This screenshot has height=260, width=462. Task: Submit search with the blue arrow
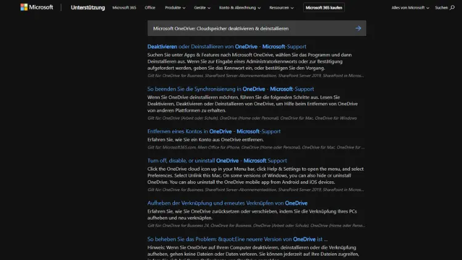point(359,28)
